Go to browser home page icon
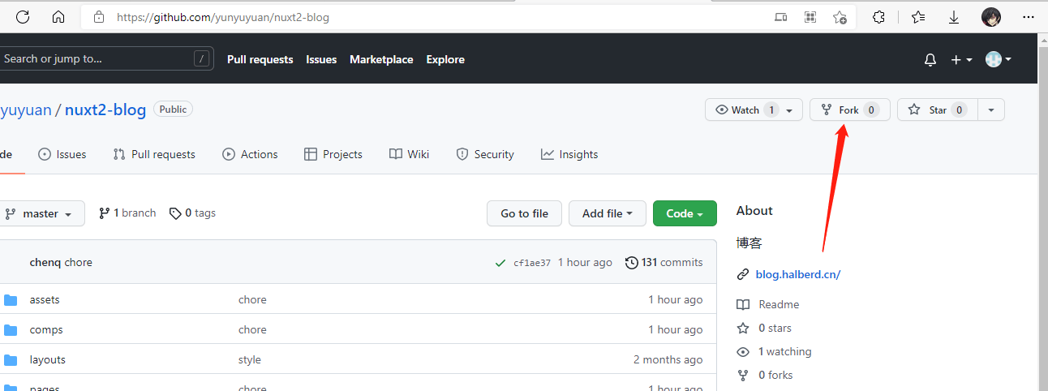 (58, 17)
